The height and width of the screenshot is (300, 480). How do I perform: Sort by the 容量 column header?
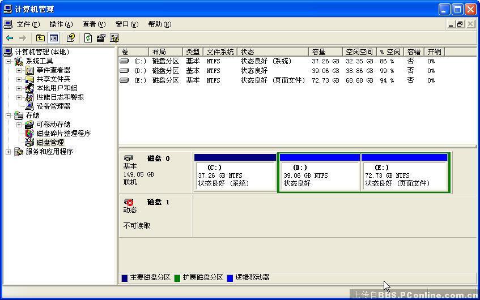tap(325, 52)
